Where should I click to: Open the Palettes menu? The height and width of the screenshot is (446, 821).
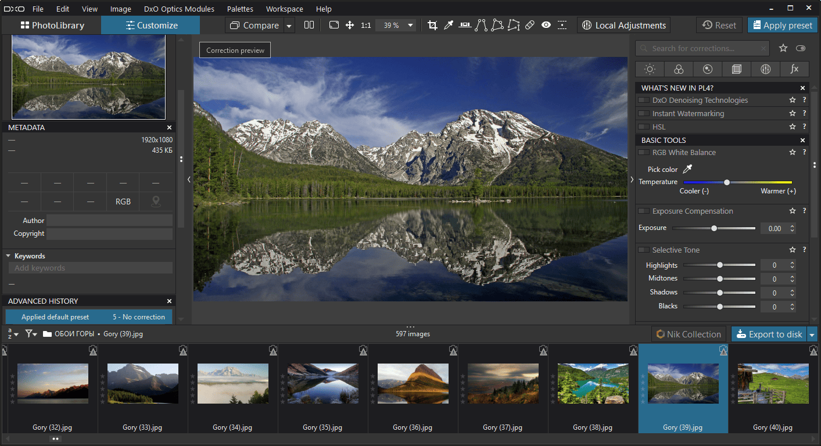point(240,9)
